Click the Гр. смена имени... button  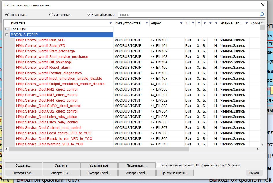(175, 173)
